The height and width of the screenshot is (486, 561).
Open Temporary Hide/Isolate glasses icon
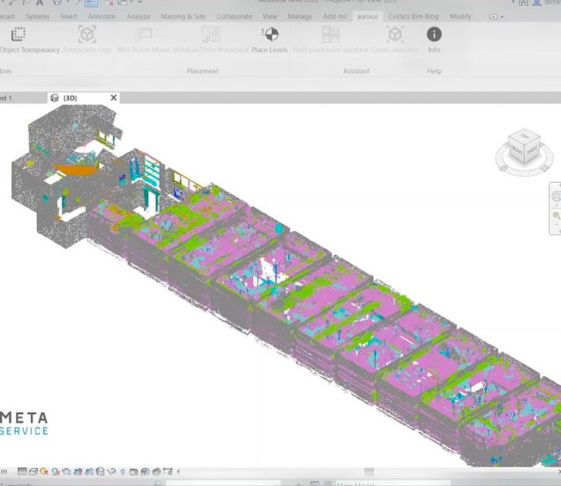coord(111,472)
